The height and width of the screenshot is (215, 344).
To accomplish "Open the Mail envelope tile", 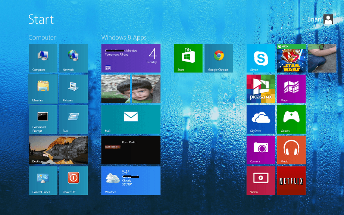I will click(x=131, y=119).
